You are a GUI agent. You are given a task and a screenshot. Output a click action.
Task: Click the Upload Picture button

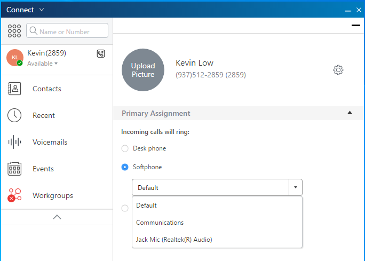pyautogui.click(x=143, y=70)
